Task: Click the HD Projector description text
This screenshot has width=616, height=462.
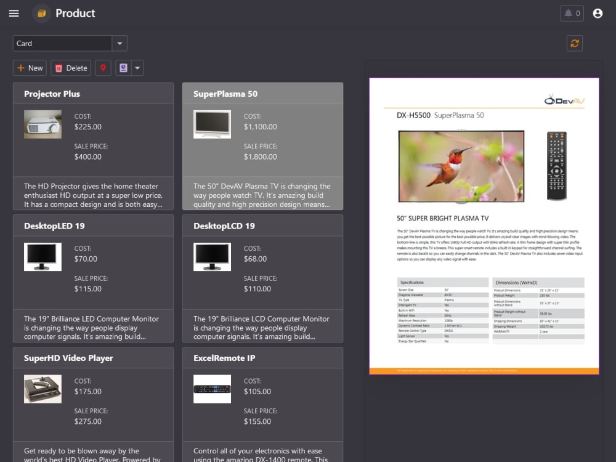Action: pos(93,195)
